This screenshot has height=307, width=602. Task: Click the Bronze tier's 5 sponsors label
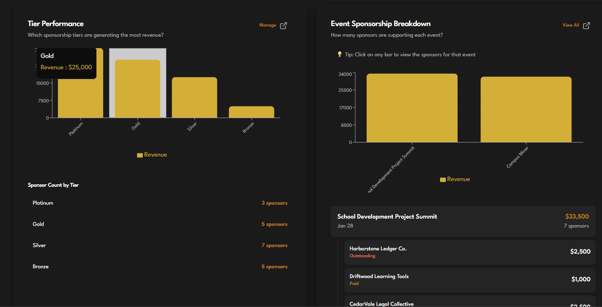(274, 266)
